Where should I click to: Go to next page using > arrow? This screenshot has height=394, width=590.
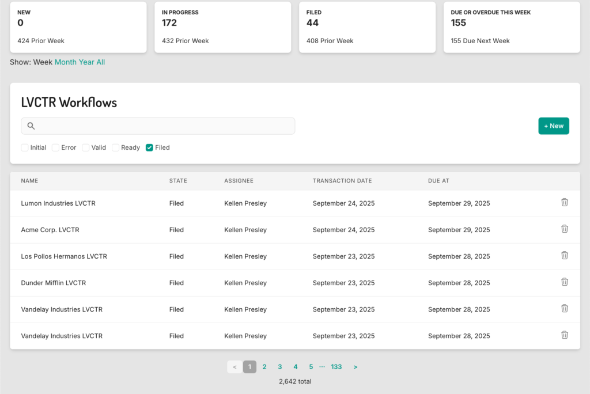[x=355, y=367]
